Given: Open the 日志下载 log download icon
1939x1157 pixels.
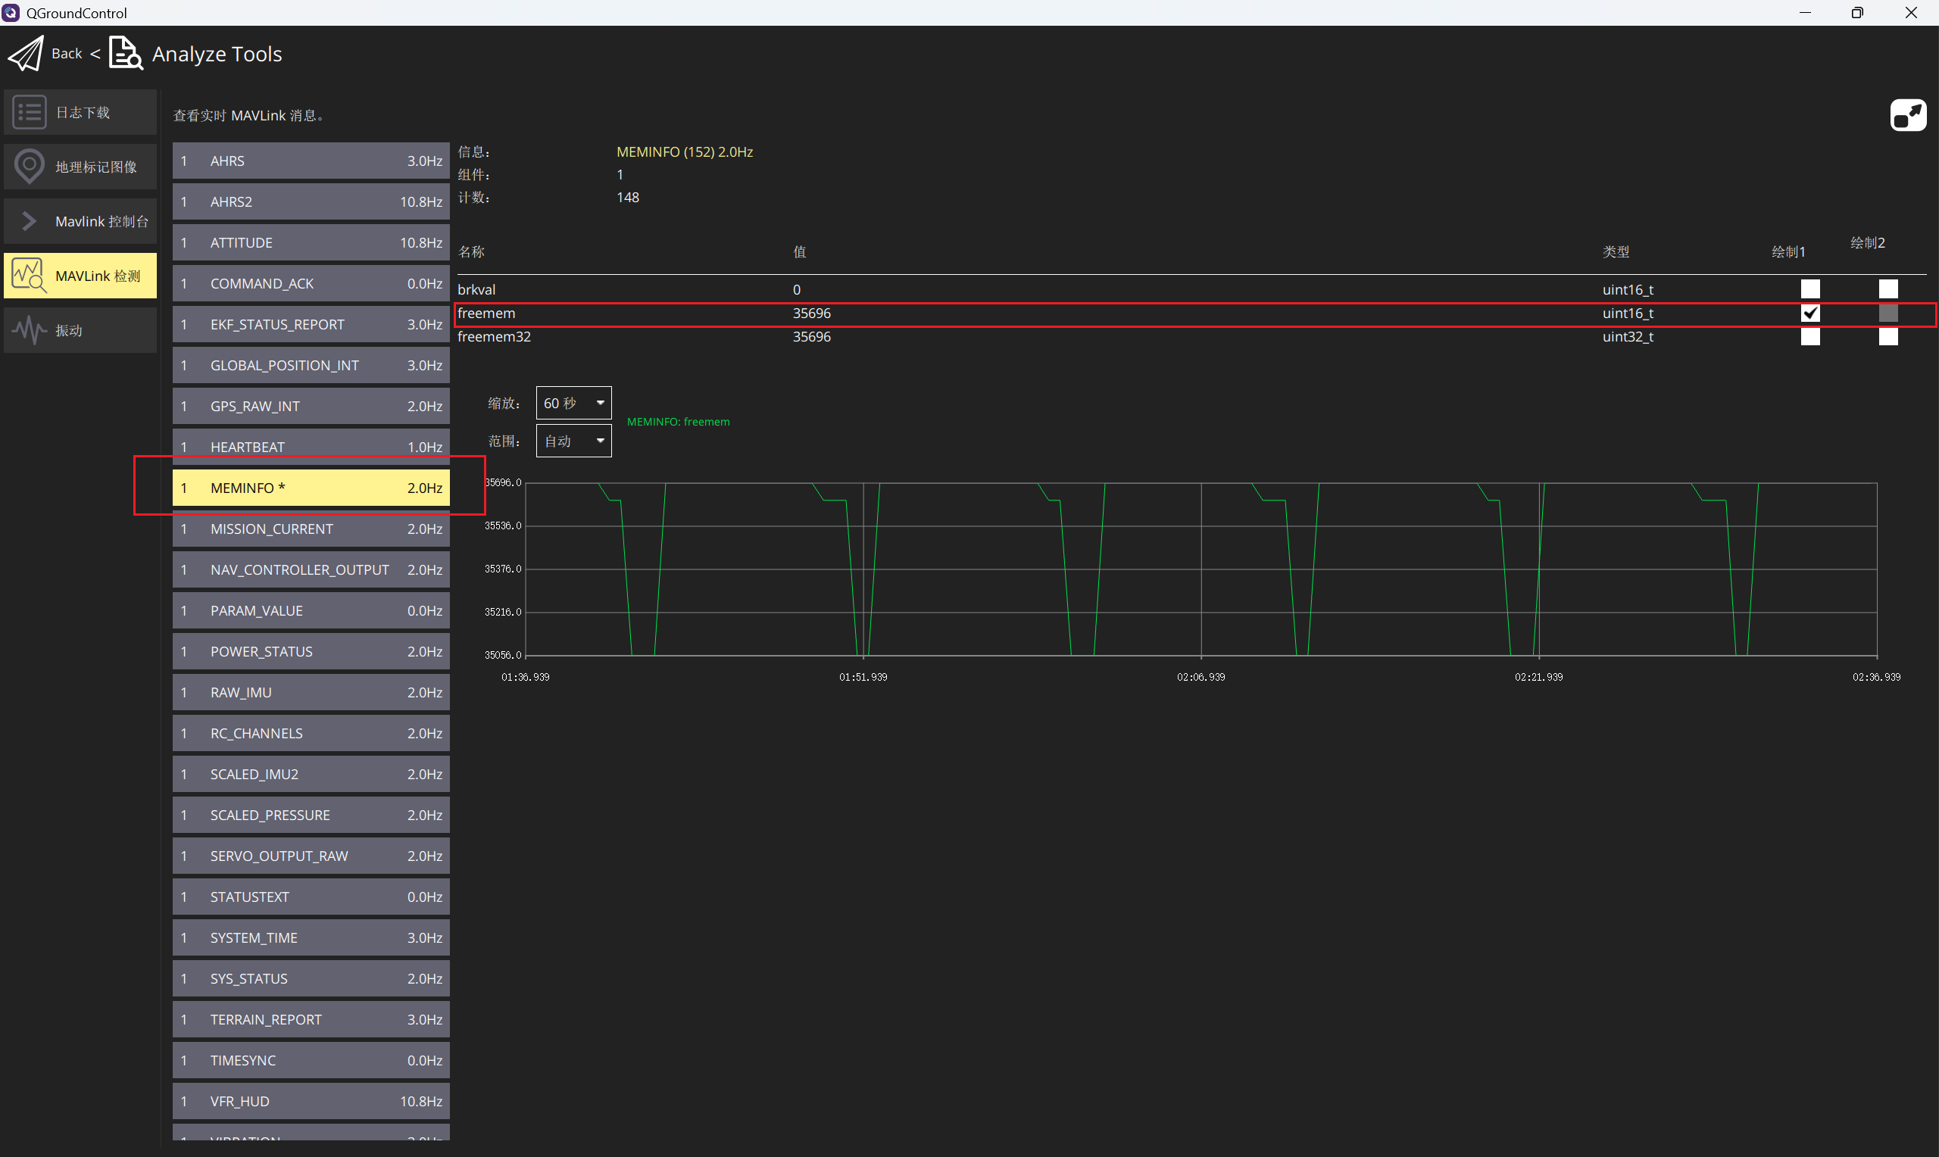Looking at the screenshot, I should pos(30,112).
